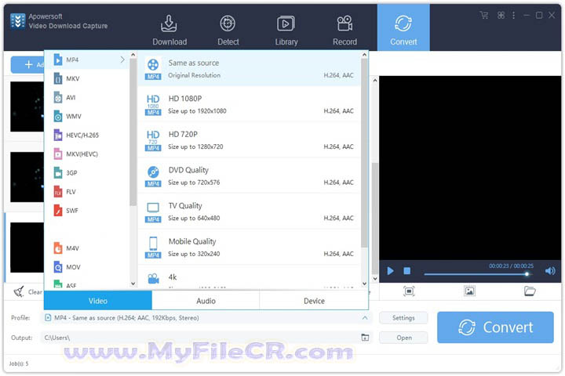The width and height of the screenshot is (565, 376).
Task: Open the Library section
Action: [x=286, y=31]
